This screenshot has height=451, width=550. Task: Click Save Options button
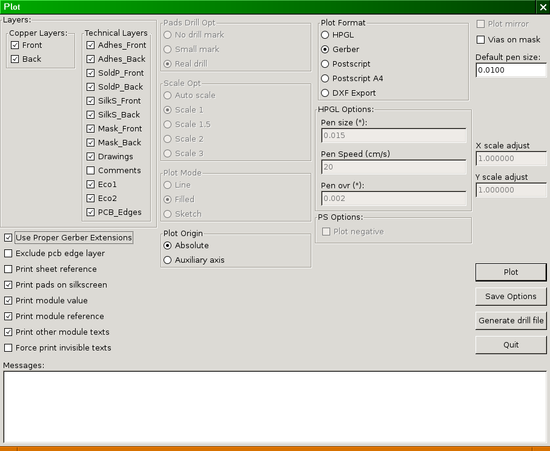[511, 297]
